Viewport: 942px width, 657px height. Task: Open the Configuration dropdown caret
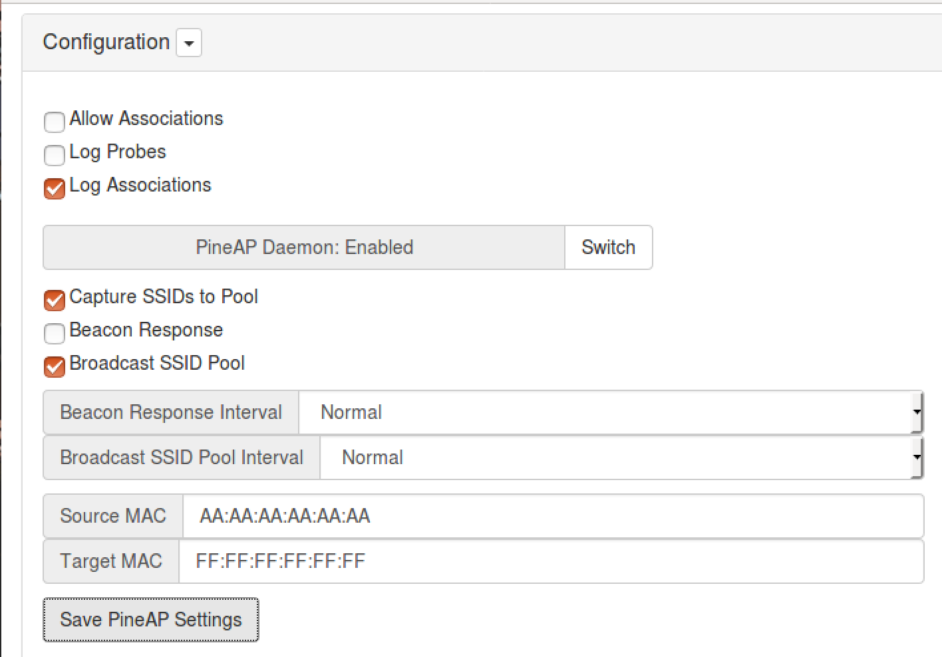(189, 43)
